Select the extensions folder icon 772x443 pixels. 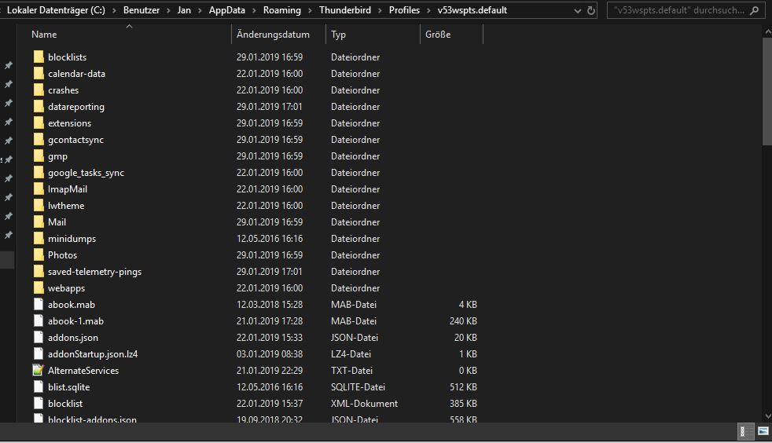[x=39, y=123]
